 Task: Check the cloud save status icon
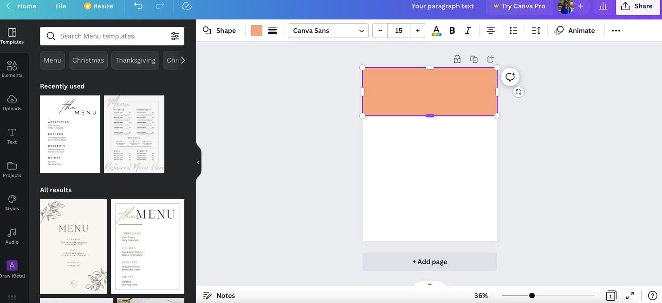pos(186,6)
